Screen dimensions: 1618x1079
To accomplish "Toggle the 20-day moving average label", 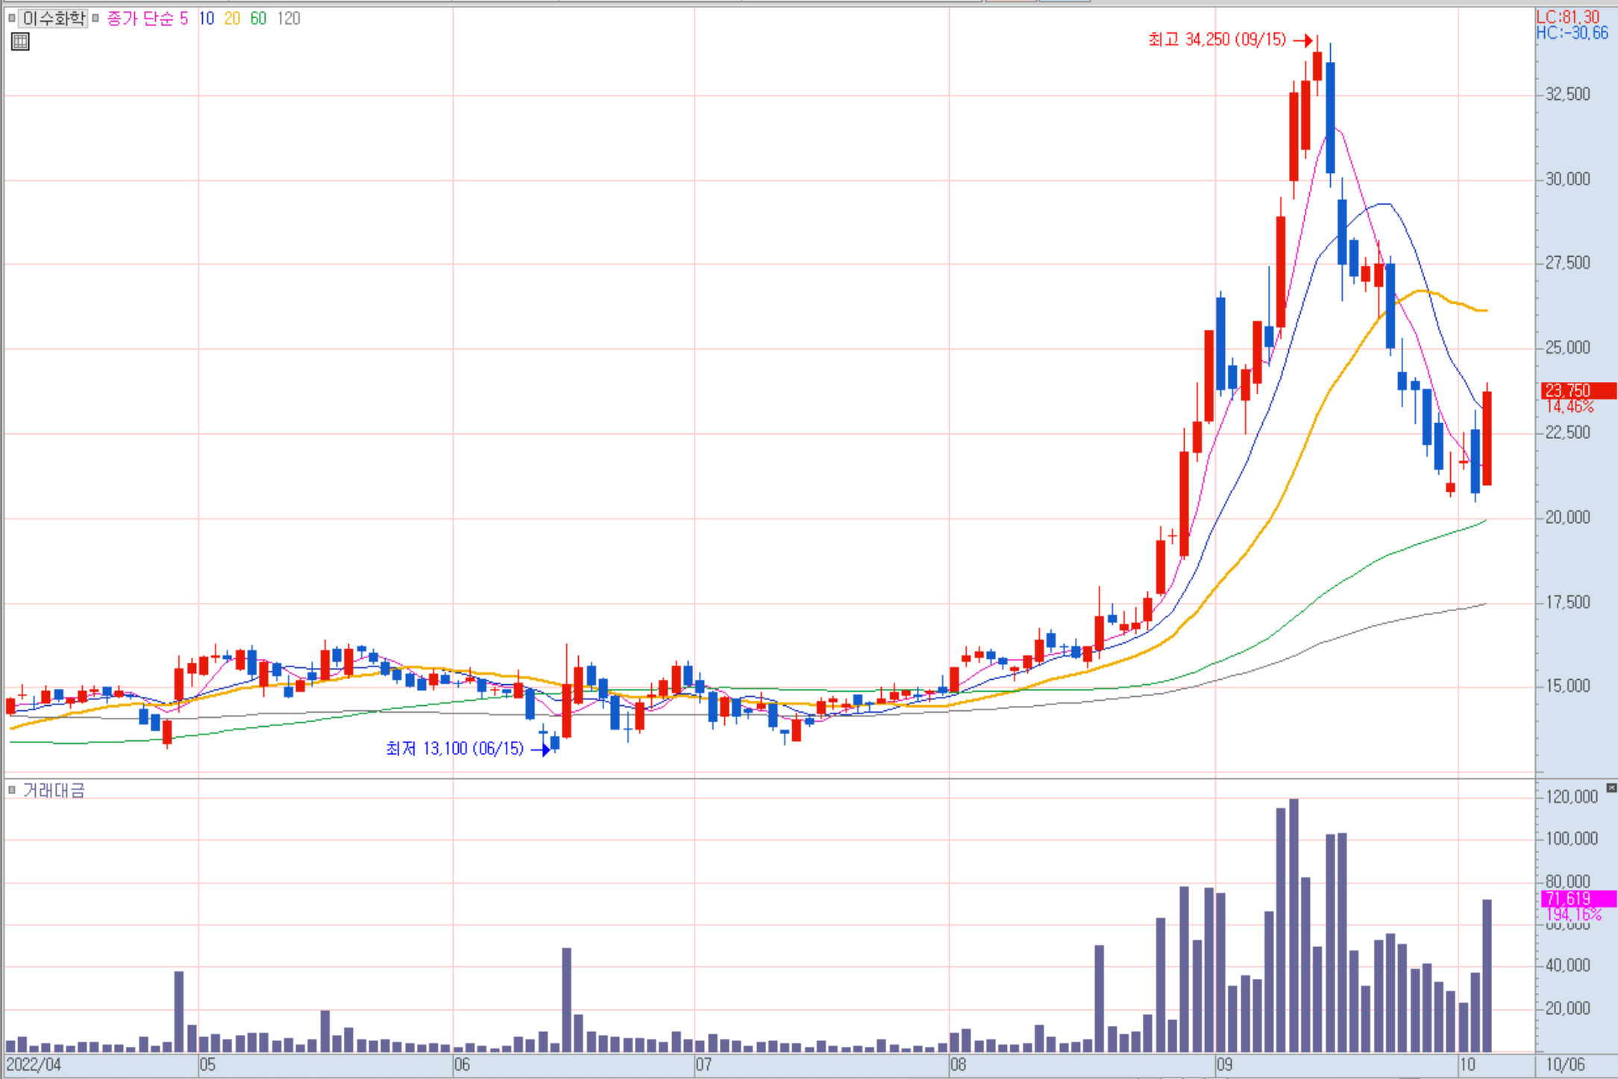I will 232,18.
